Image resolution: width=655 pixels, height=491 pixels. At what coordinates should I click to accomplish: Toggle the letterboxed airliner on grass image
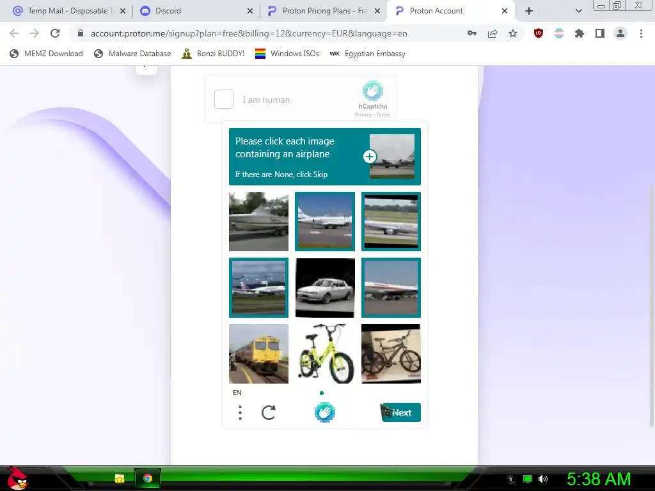click(x=391, y=221)
